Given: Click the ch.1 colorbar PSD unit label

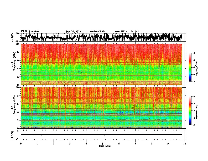Looking at the screenshot, I should pyautogui.click(x=197, y=68).
